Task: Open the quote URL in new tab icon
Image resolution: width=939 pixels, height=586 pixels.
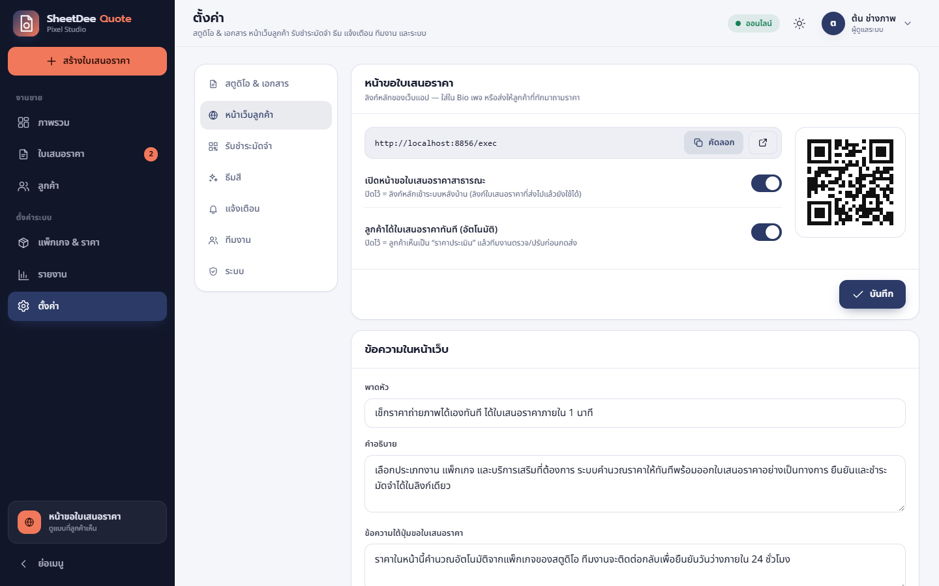Action: click(763, 143)
